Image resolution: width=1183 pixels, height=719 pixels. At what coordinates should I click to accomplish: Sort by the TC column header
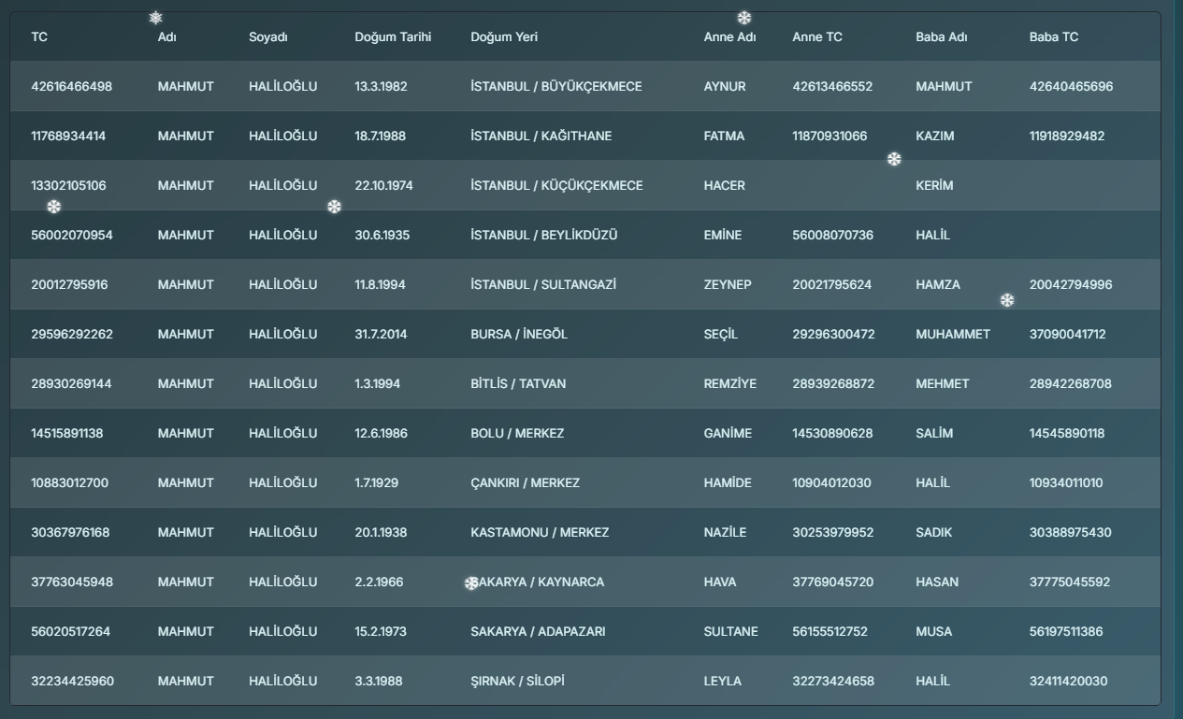click(x=39, y=37)
